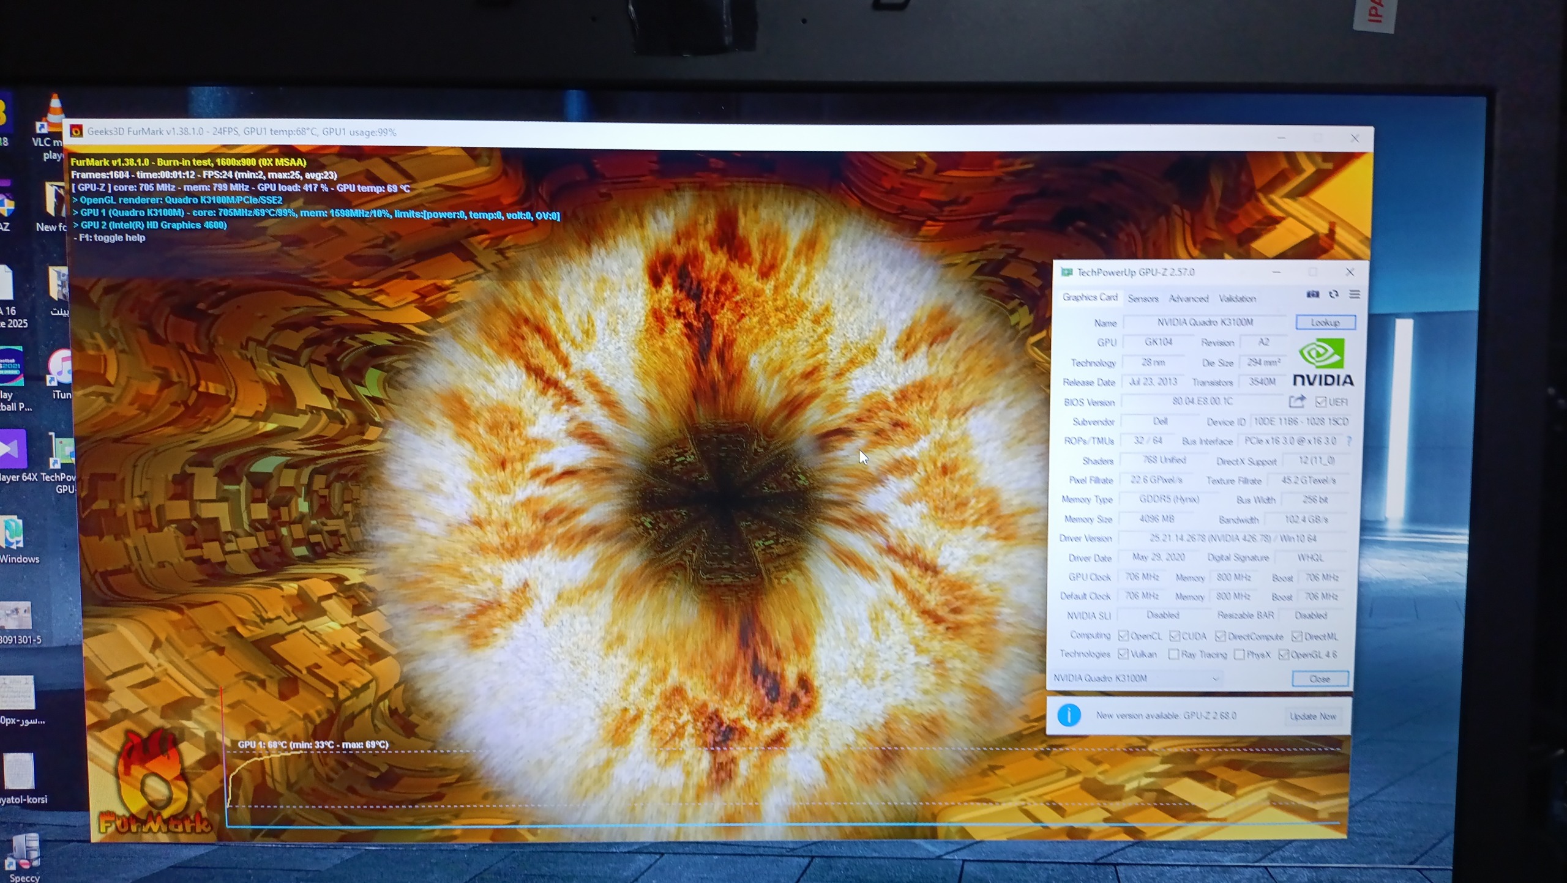Click the BIOS export share icon
Screen dimensions: 1567x883
click(1296, 401)
